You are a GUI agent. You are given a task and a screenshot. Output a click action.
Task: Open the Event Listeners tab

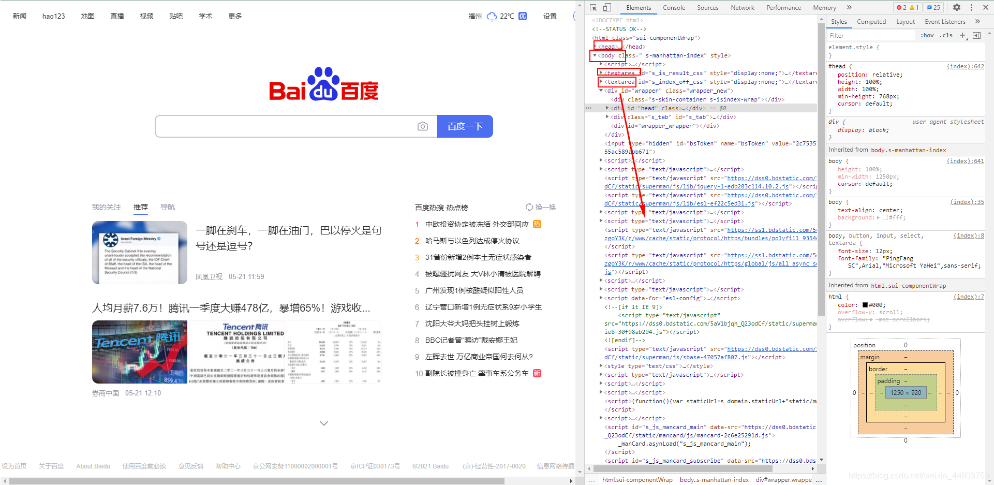coord(945,21)
